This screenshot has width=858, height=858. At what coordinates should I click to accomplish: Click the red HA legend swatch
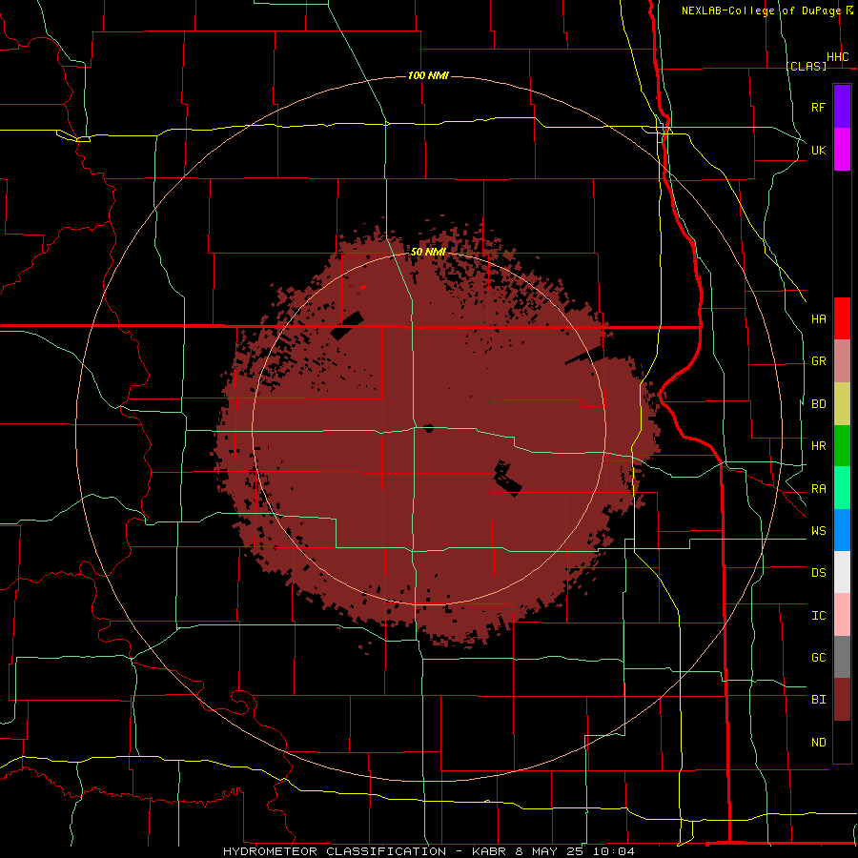coord(842,318)
